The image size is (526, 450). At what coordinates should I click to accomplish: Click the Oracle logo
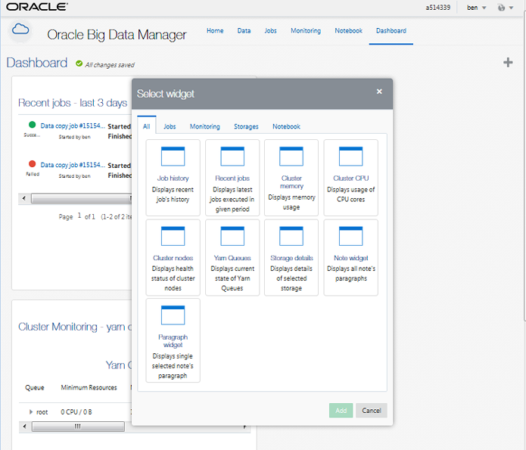pyautogui.click(x=37, y=7)
